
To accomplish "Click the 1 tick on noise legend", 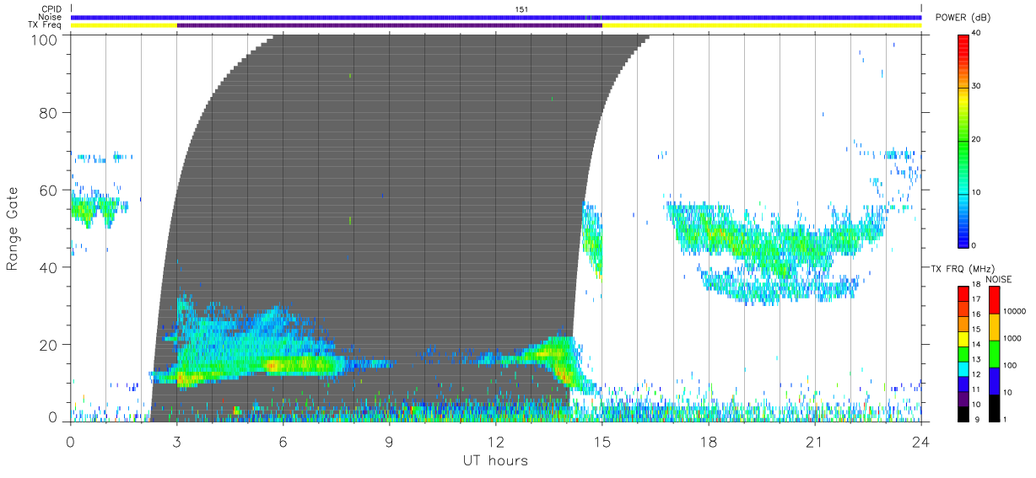I will click(x=1006, y=419).
